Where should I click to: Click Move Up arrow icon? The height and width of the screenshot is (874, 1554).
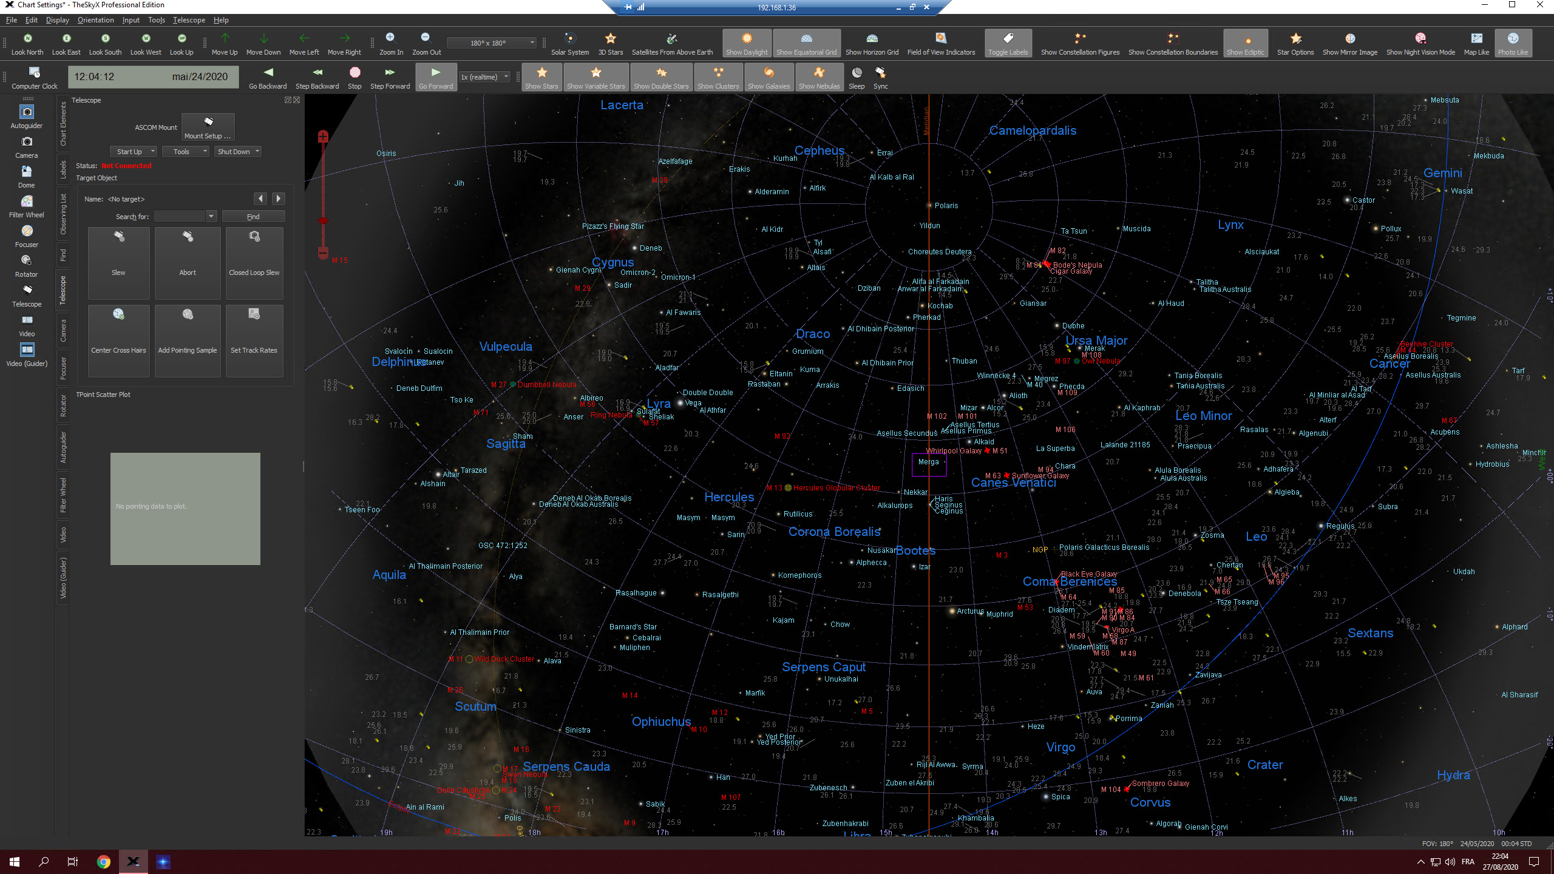tap(225, 44)
